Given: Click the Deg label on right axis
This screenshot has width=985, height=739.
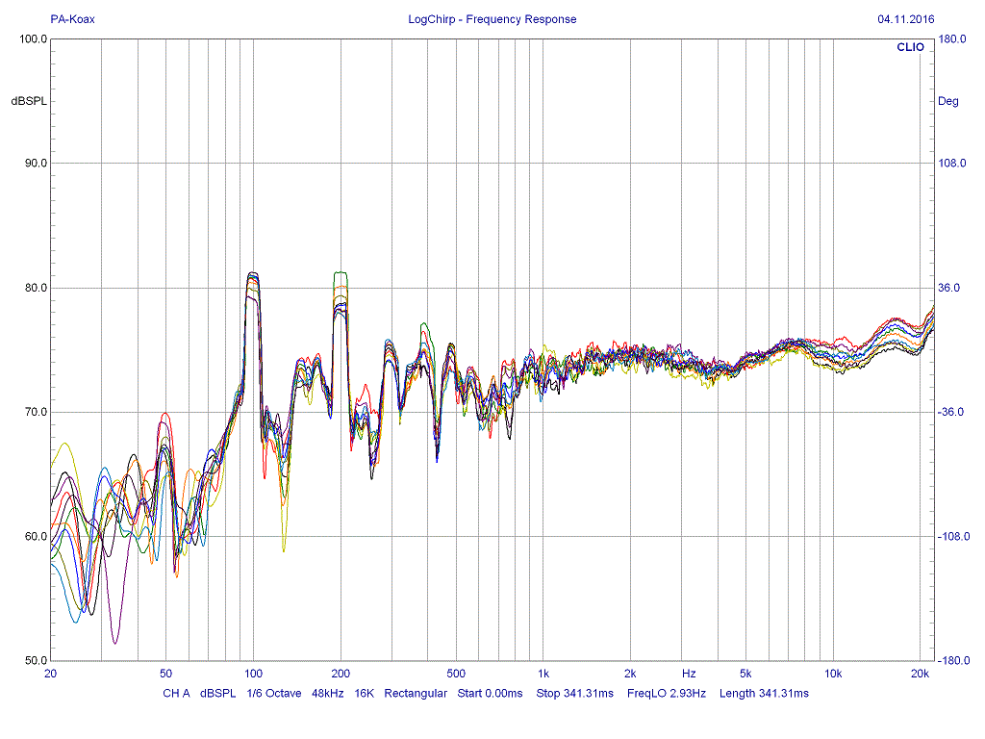Looking at the screenshot, I should click(x=948, y=101).
